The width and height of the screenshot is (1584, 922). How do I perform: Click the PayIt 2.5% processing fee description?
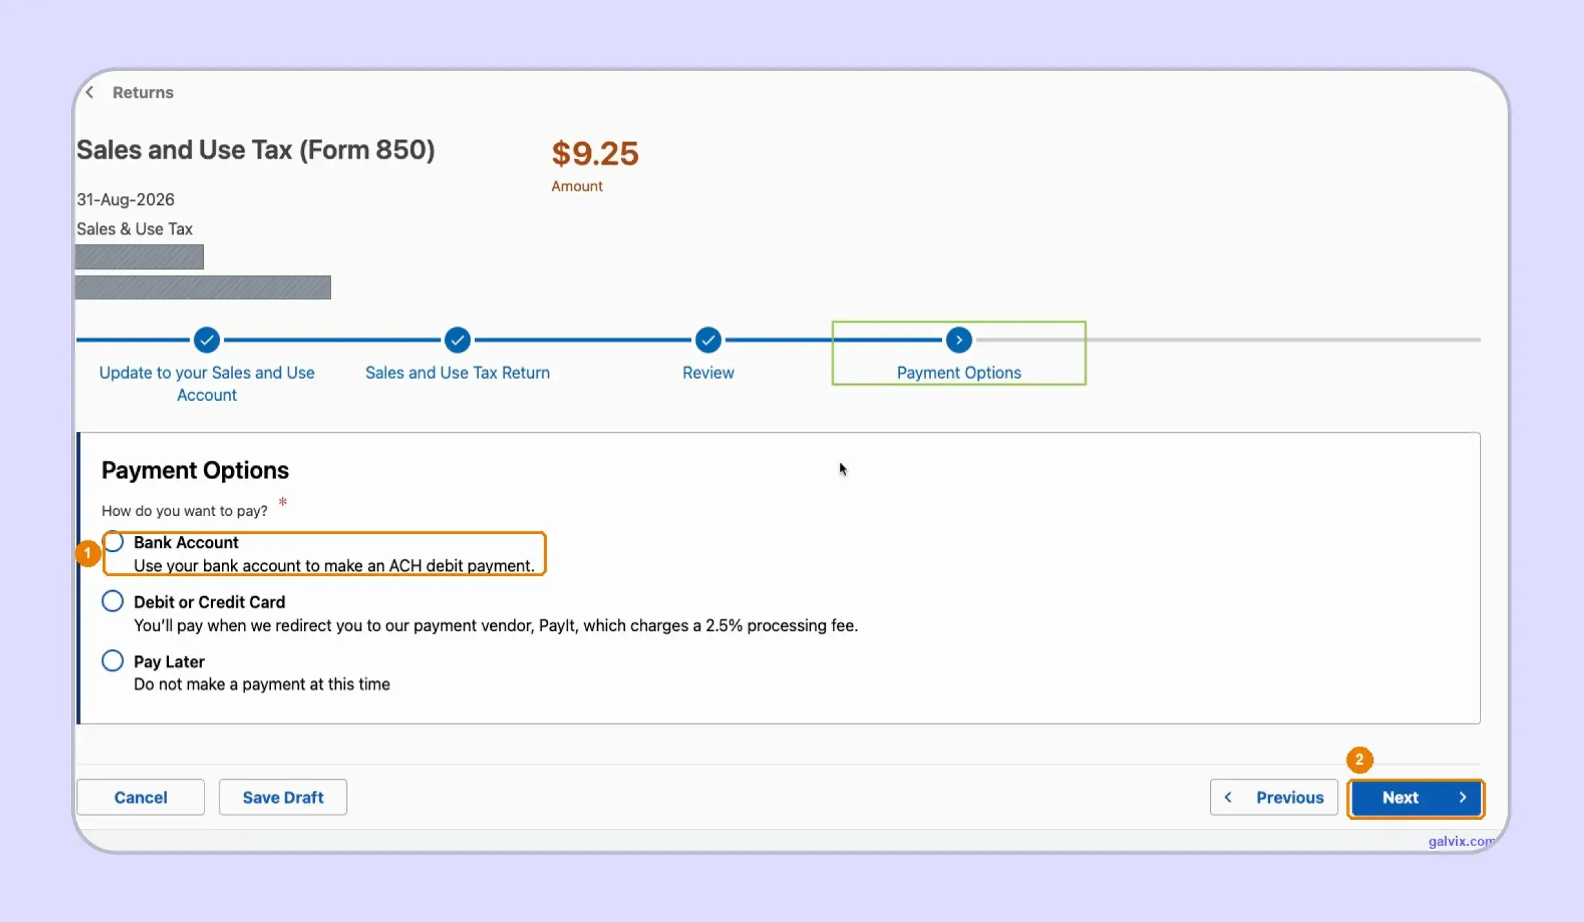(496, 625)
